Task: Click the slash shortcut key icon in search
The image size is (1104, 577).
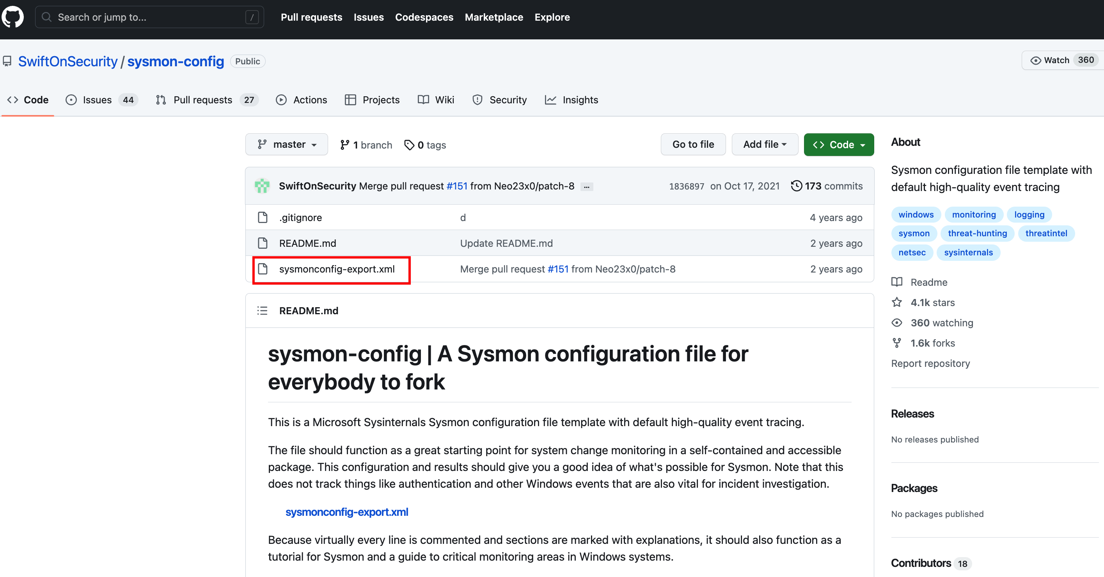Action: pos(252,17)
